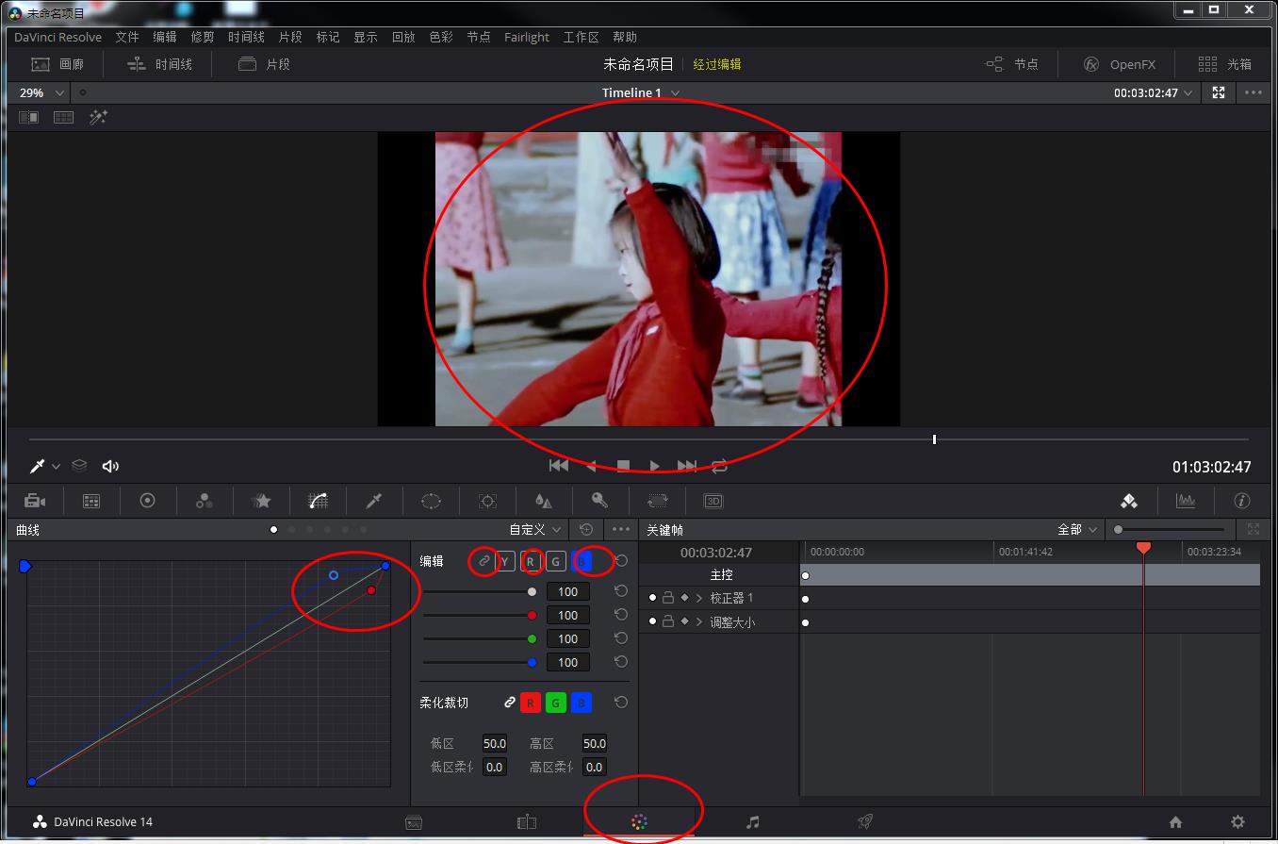Open the Fairlight menu
The width and height of the screenshot is (1278, 844).
[527, 37]
